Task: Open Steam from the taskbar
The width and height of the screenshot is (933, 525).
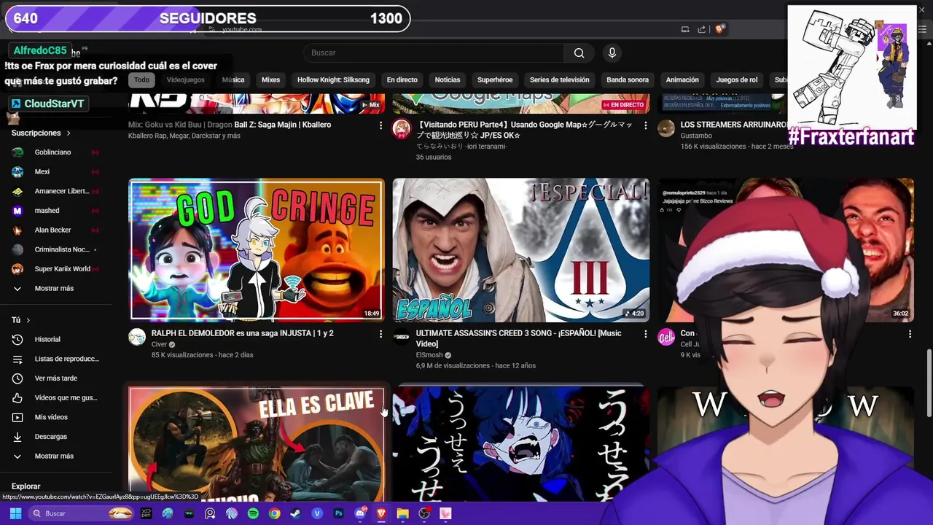Action: coord(295,513)
